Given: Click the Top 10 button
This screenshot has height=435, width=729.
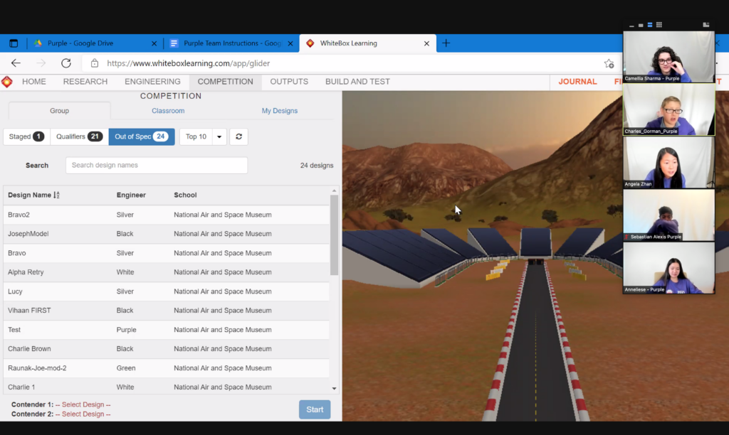Looking at the screenshot, I should click(196, 136).
